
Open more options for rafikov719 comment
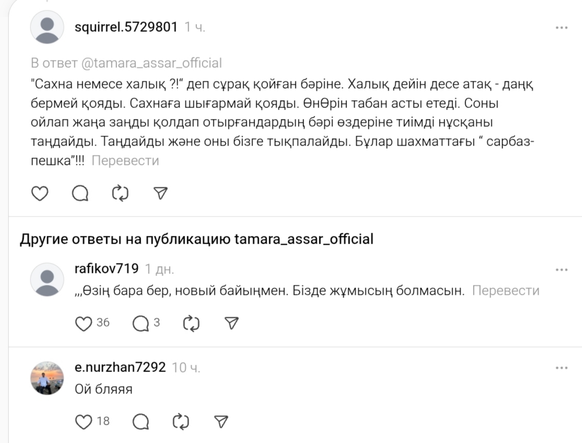coord(562,270)
